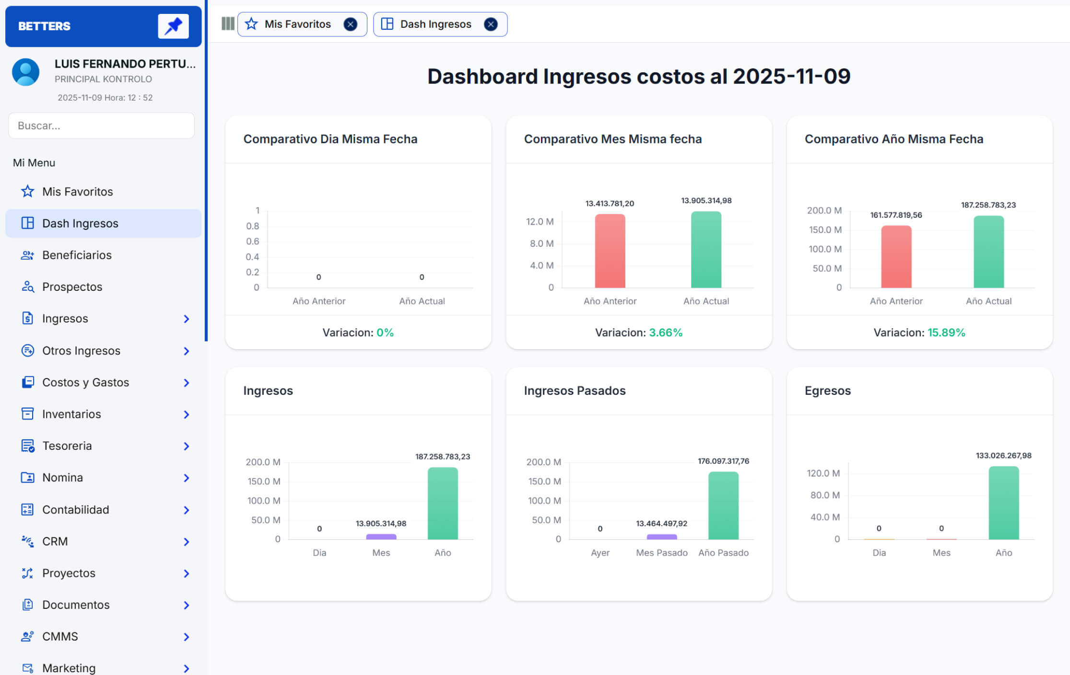Click the green Año Actual bar in the Comparativo Mes chart

point(705,250)
